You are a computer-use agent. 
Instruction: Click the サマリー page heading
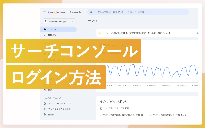click(x=94, y=21)
